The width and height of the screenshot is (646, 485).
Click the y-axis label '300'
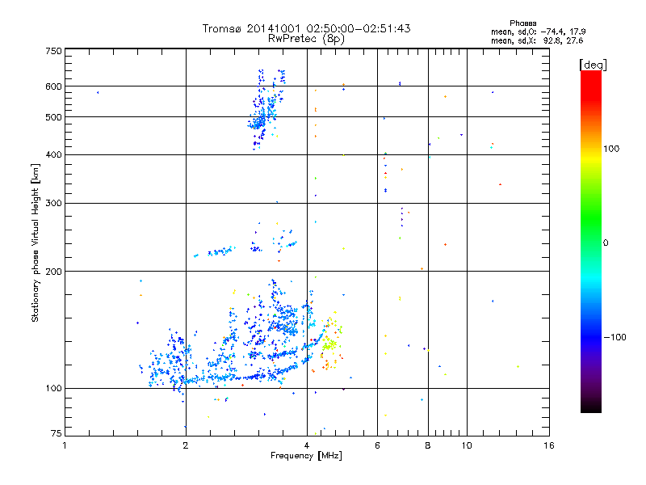[54, 204]
